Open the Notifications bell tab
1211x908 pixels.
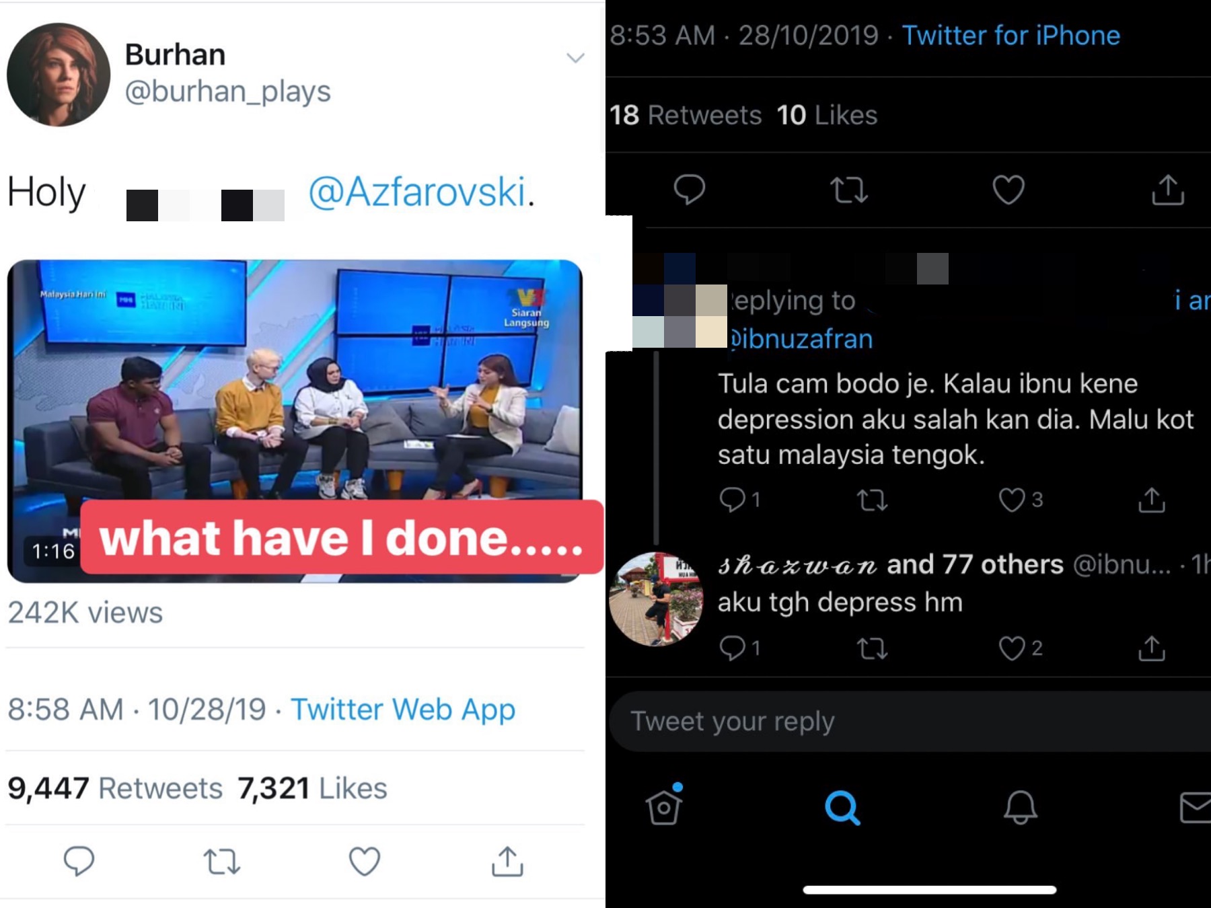(1020, 807)
